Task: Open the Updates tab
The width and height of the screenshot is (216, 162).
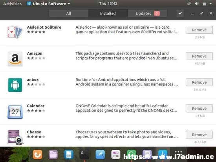Action: [x=147, y=13]
